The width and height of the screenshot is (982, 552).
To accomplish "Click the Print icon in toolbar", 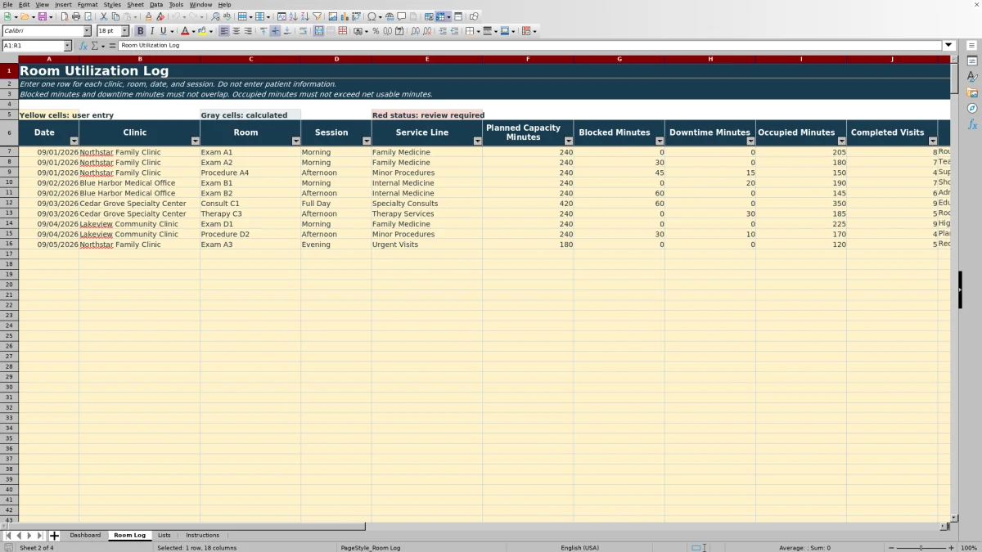I will pos(76,16).
